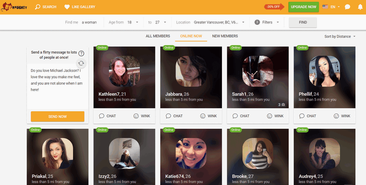Click the Online badge on Phellif's card

302,48
